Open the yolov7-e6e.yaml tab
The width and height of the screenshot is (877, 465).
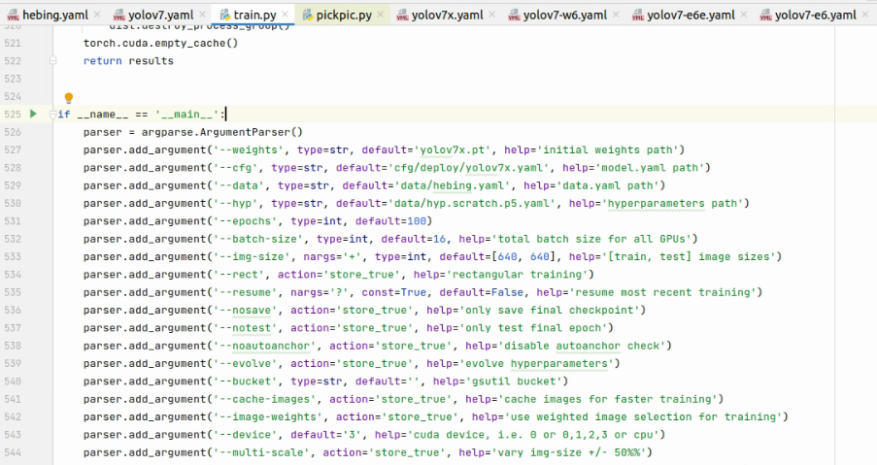[691, 15]
